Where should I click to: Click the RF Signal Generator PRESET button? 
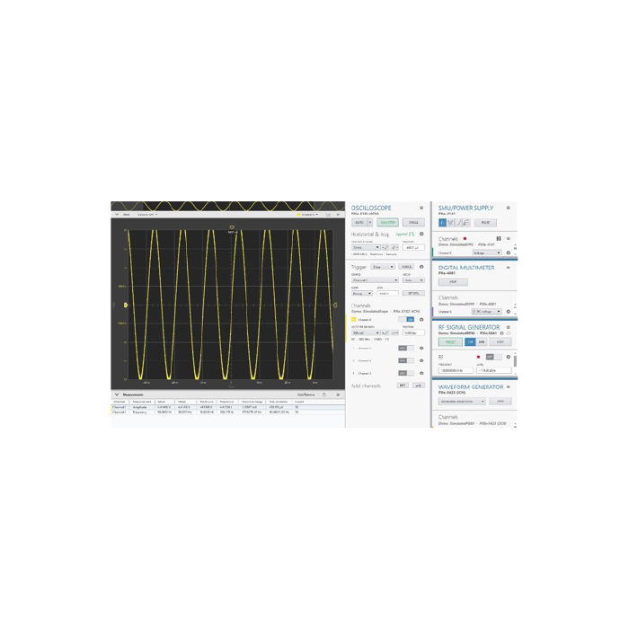coord(450,341)
